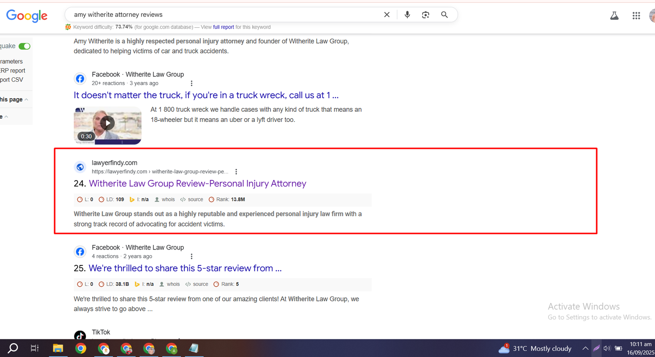Open Witherite Law Group Review-Personal Injury Attorney link
Image resolution: width=655 pixels, height=357 pixels.
[x=197, y=184]
